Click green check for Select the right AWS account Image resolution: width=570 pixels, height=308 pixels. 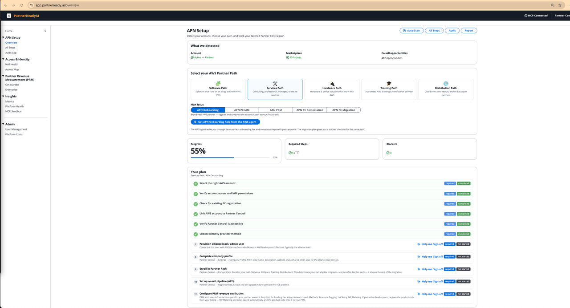point(195,184)
